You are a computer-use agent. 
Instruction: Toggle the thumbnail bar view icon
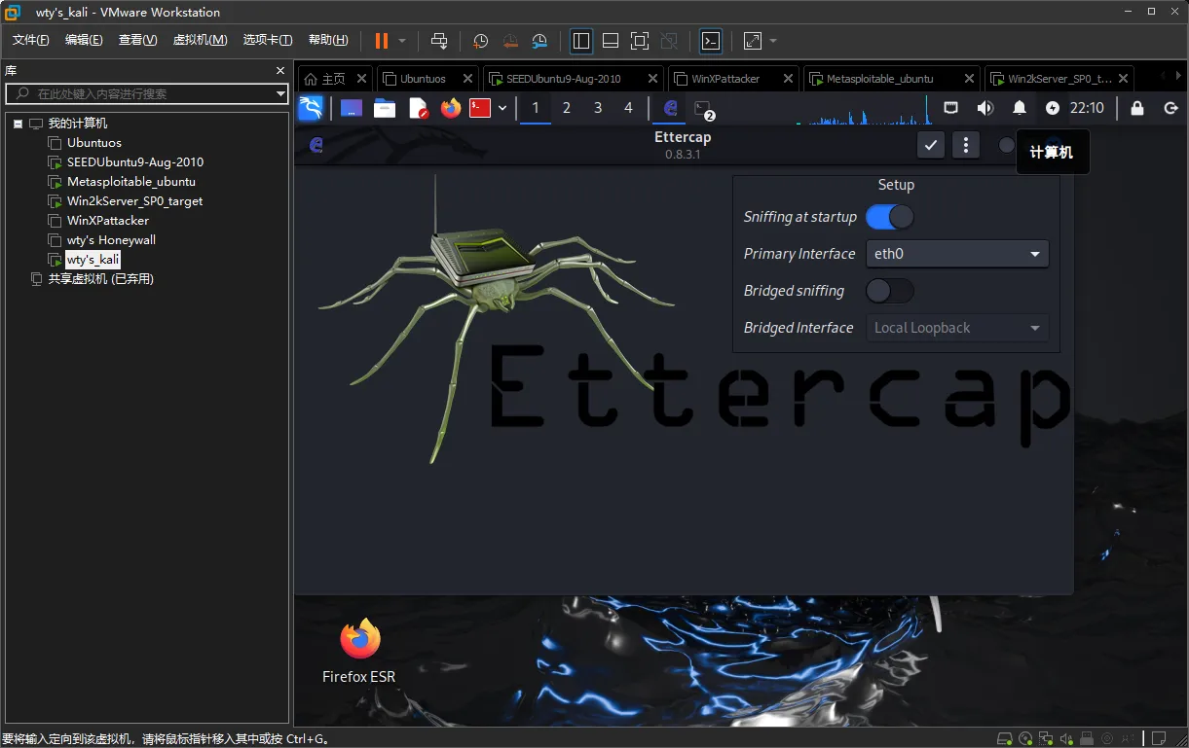click(x=611, y=41)
